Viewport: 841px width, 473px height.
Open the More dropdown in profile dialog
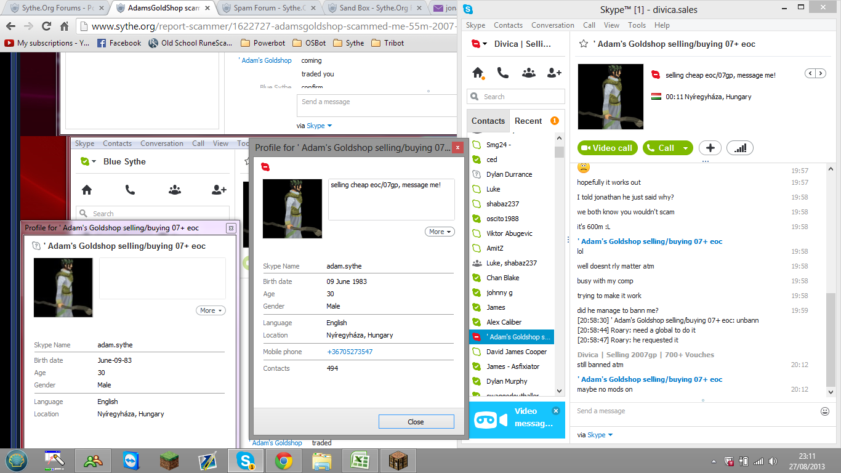point(440,232)
